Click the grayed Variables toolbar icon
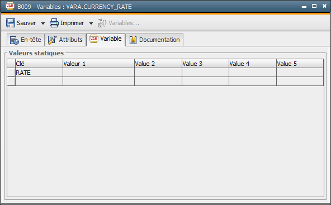 102,23
